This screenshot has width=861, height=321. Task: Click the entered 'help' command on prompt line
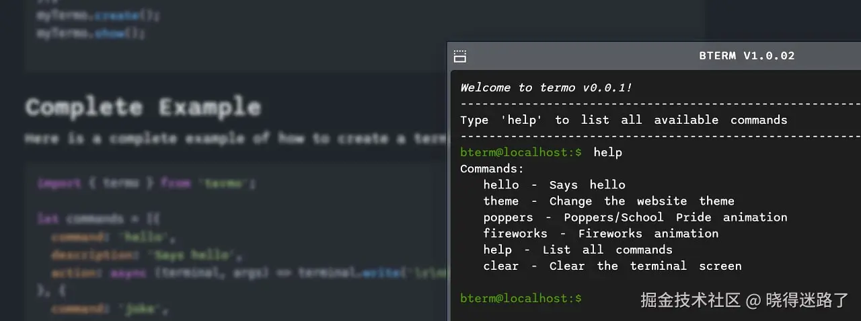click(607, 152)
